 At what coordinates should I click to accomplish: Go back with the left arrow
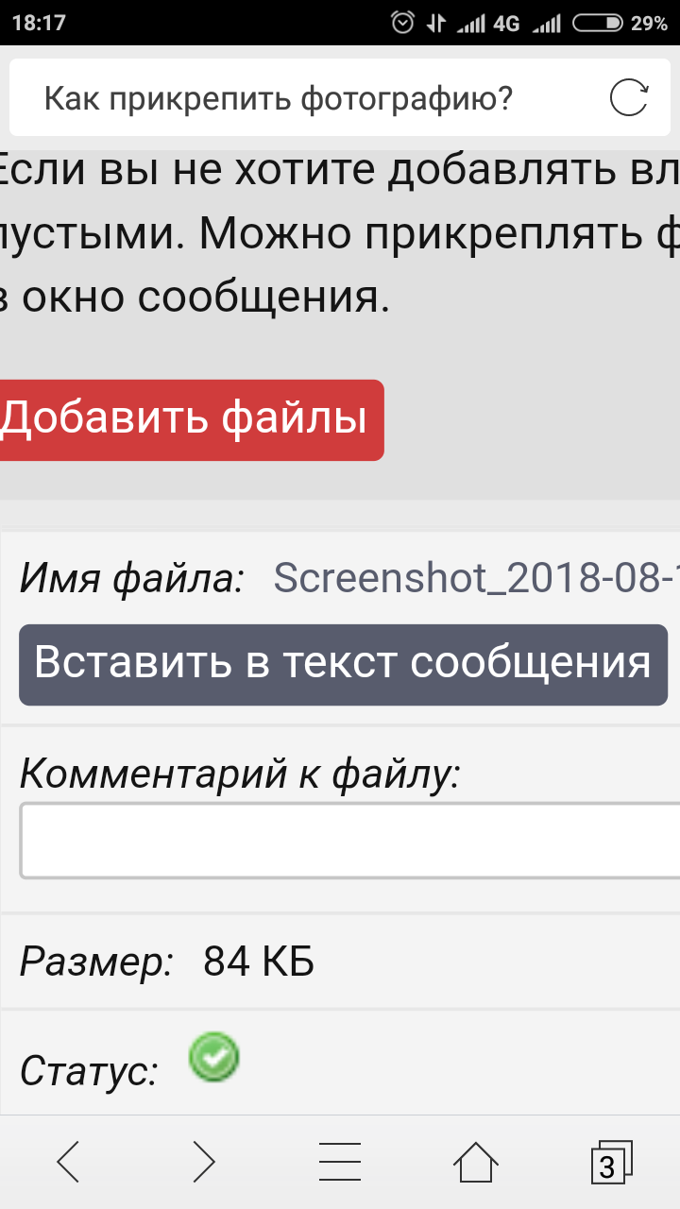click(x=68, y=1161)
